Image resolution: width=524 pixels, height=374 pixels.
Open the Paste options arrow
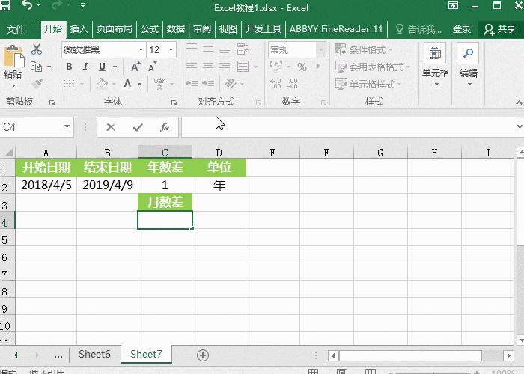coord(13,86)
